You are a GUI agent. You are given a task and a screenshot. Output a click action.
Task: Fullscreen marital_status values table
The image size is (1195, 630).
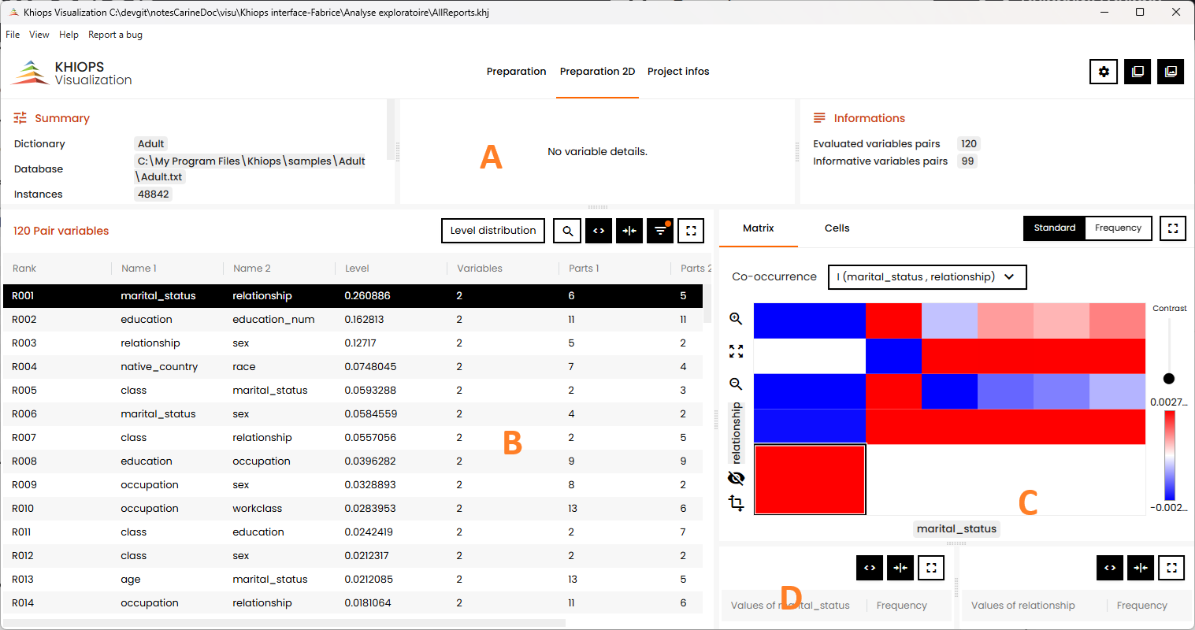931,567
